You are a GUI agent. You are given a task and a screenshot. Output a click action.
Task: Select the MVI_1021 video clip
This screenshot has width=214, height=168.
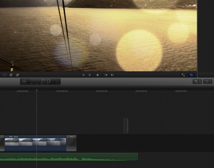35,143
